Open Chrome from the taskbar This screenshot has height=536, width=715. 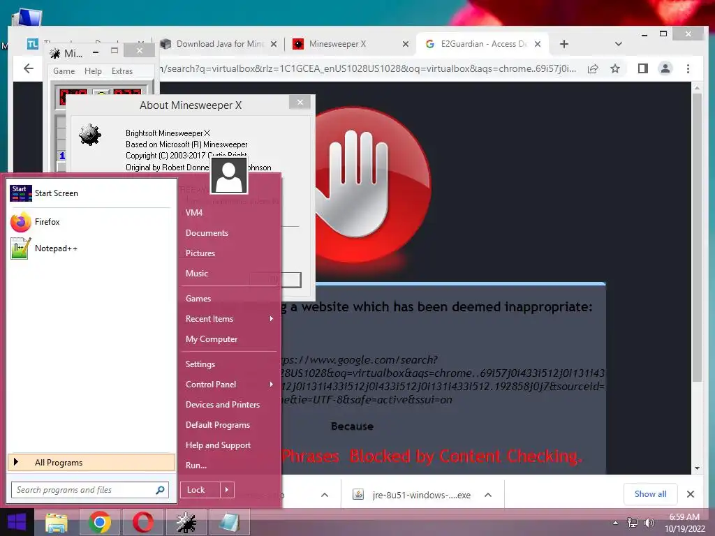point(100,522)
